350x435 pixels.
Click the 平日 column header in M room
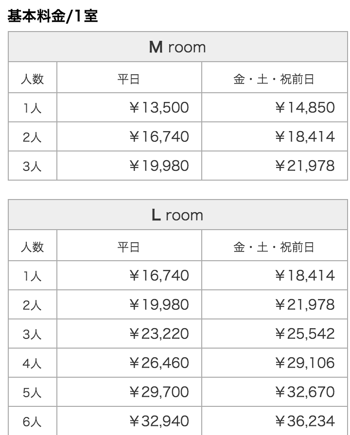coord(128,79)
